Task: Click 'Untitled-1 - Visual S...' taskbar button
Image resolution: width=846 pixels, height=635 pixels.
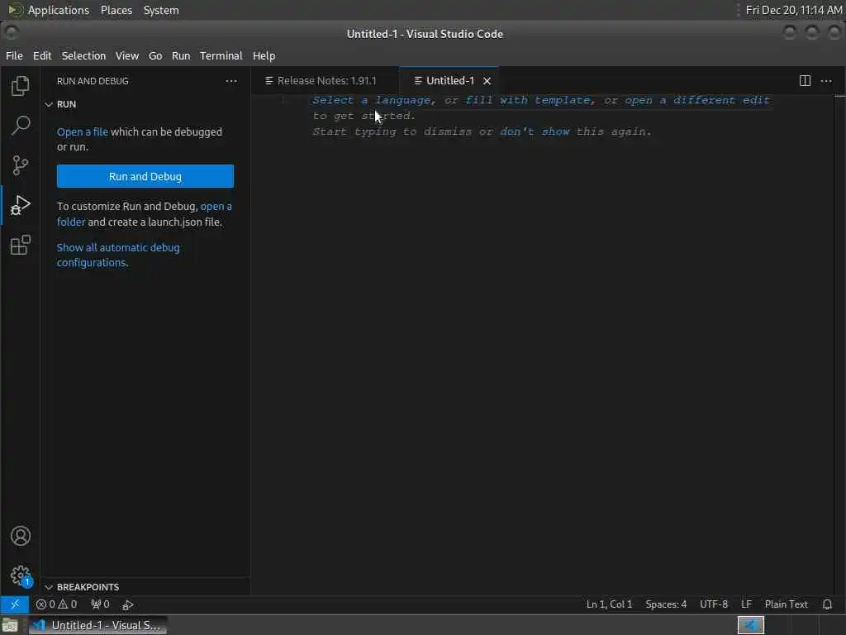Action: (97, 625)
